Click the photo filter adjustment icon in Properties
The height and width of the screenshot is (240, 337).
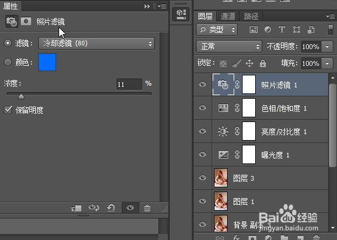(x=11, y=22)
